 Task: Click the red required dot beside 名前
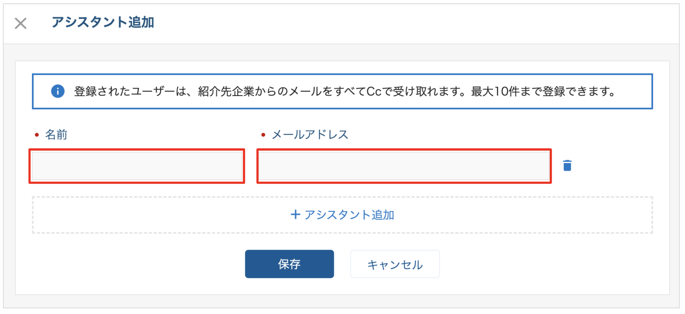point(37,135)
